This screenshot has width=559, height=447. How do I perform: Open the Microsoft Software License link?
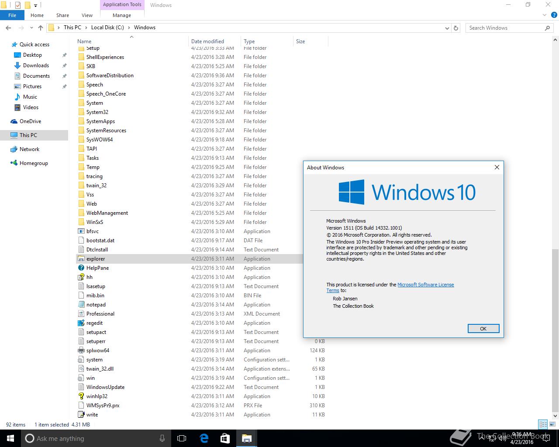425,285
